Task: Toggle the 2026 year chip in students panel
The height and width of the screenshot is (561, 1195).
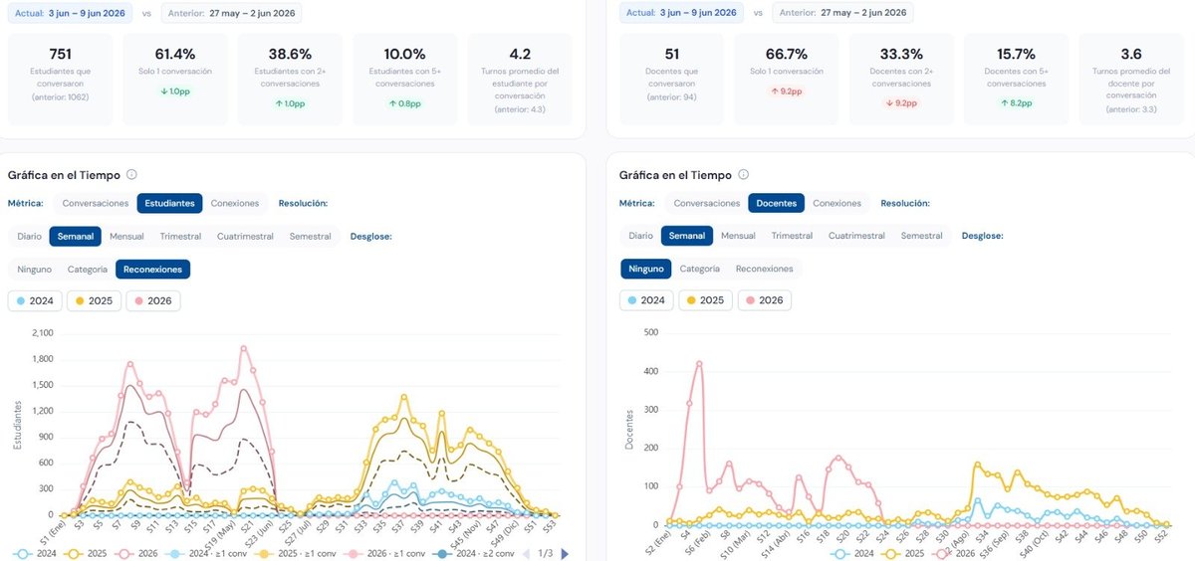Action: point(153,300)
